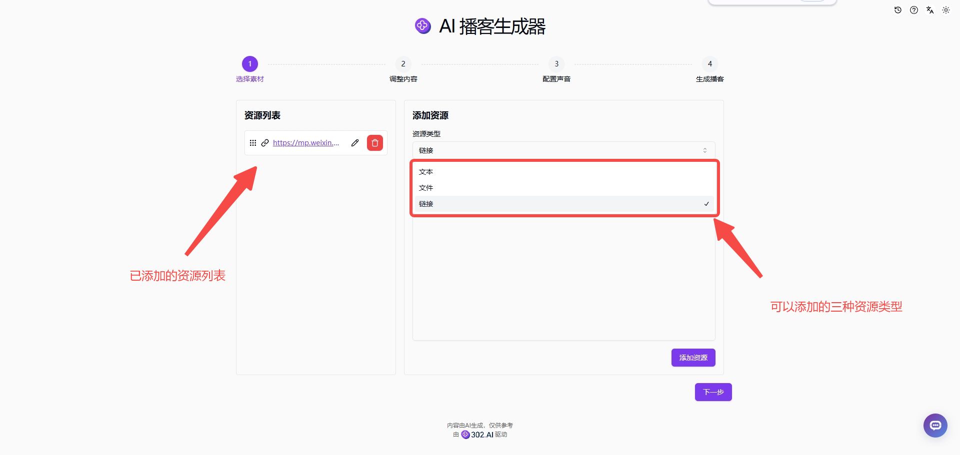This screenshot has width=960, height=455.
Task: Expand the 资源类型 dropdown showing 链接
Action: pos(563,150)
